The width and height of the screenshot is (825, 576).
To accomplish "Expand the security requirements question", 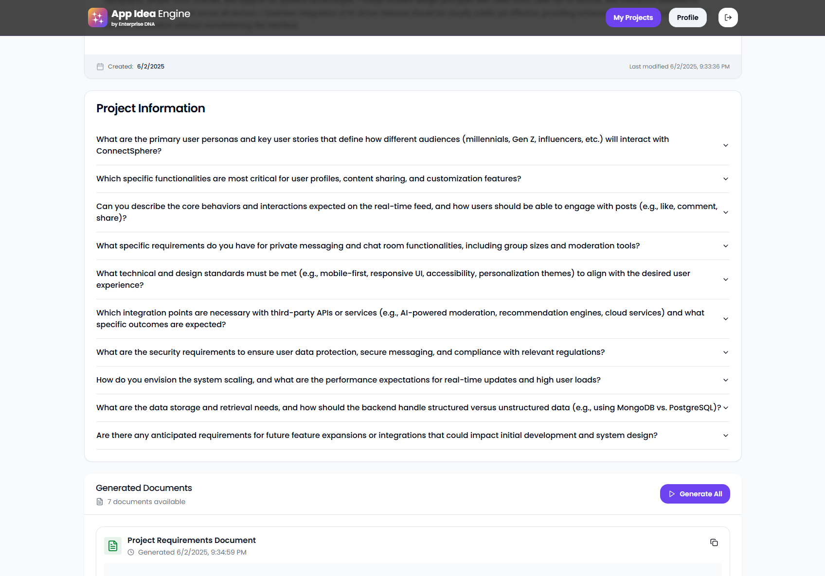I will point(725,352).
